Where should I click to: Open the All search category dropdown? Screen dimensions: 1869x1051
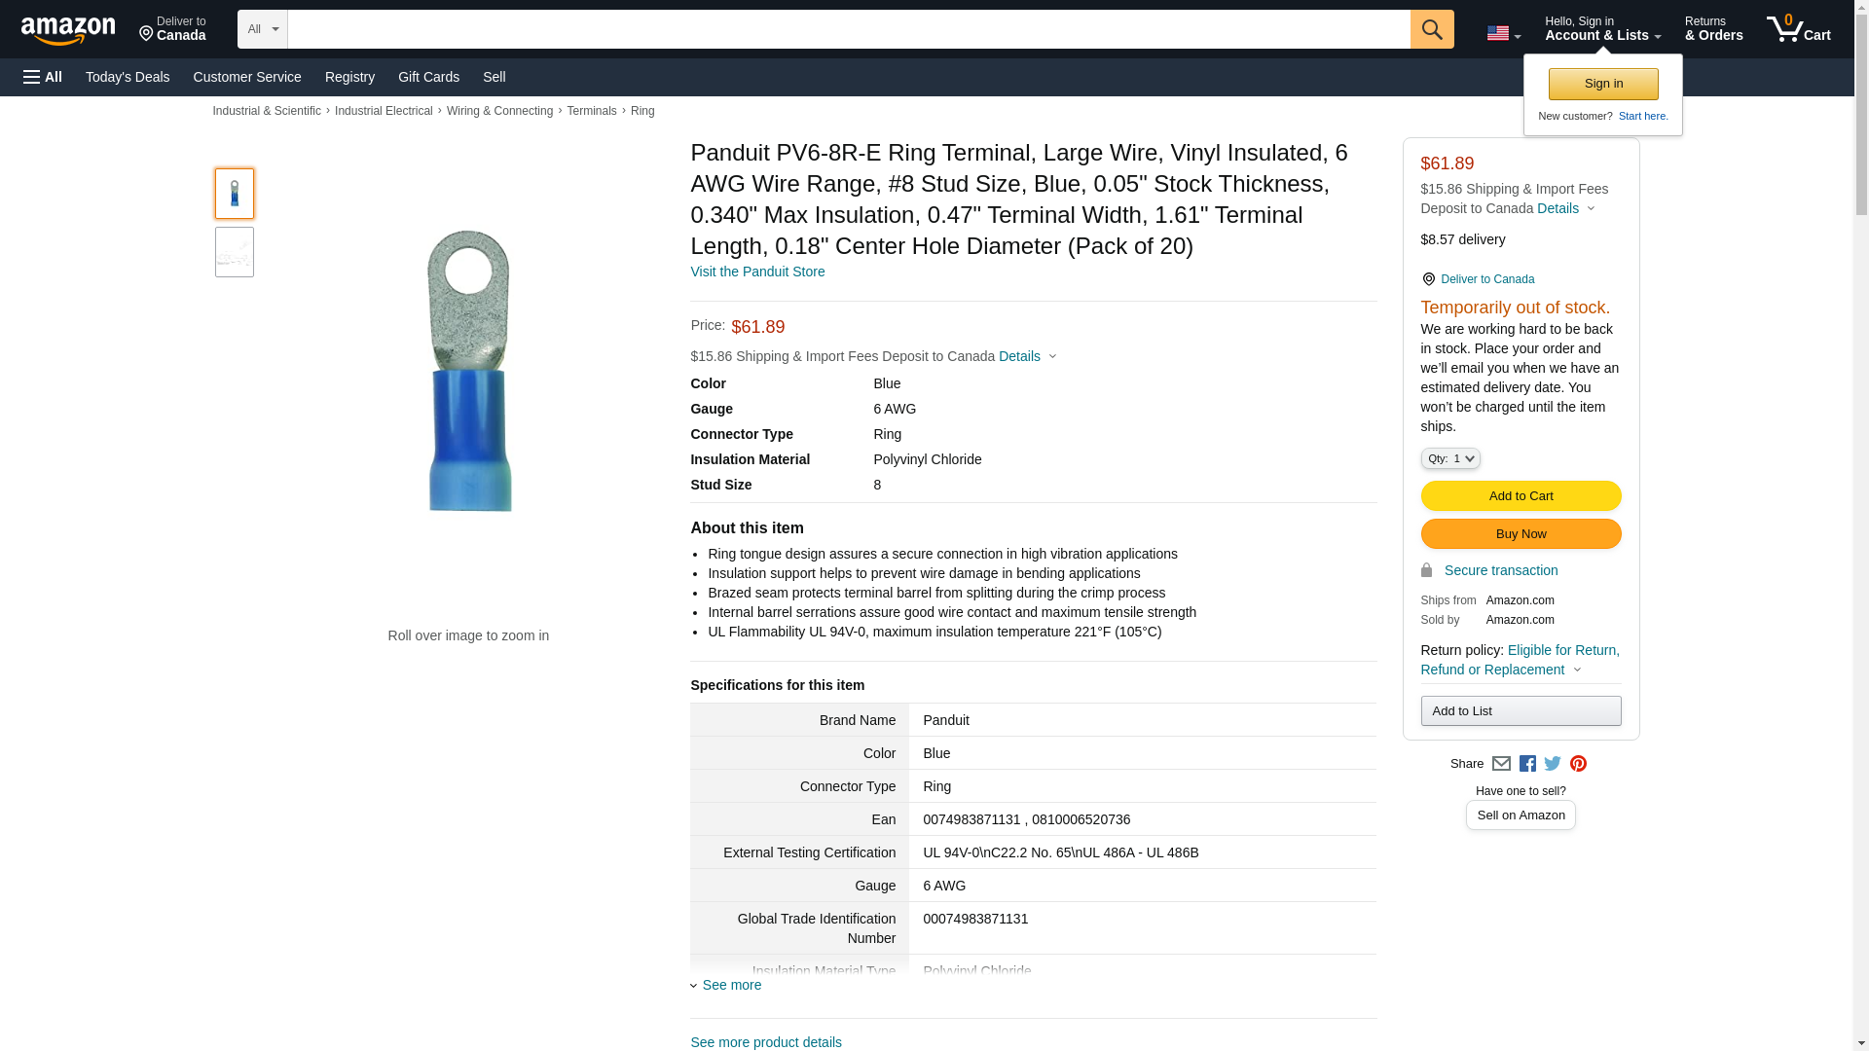263,29
